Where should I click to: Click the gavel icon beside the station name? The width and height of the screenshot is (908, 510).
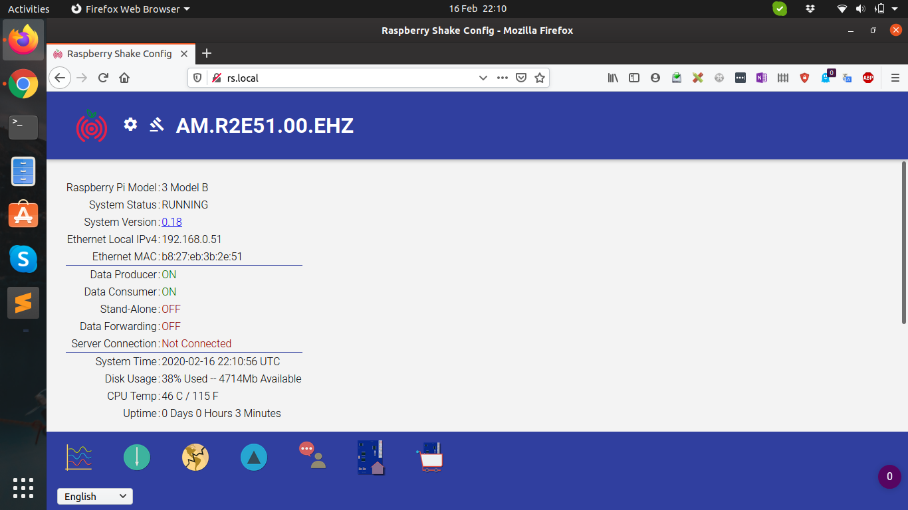157,124
